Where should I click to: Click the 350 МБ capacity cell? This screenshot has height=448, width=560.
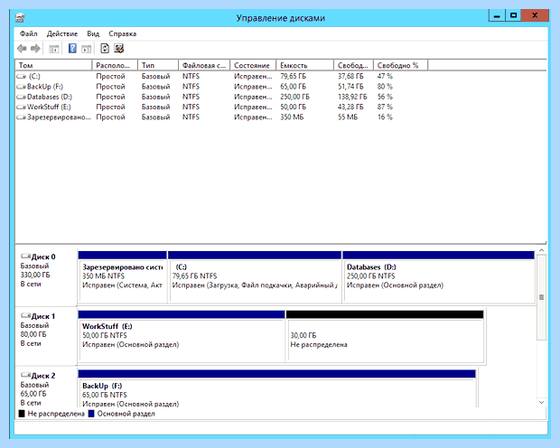click(292, 117)
